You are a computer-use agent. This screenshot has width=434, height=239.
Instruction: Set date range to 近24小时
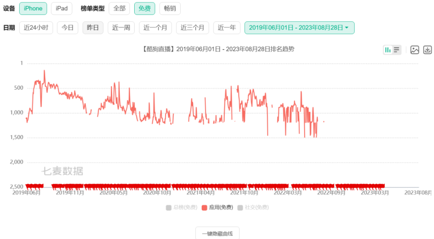pos(36,28)
